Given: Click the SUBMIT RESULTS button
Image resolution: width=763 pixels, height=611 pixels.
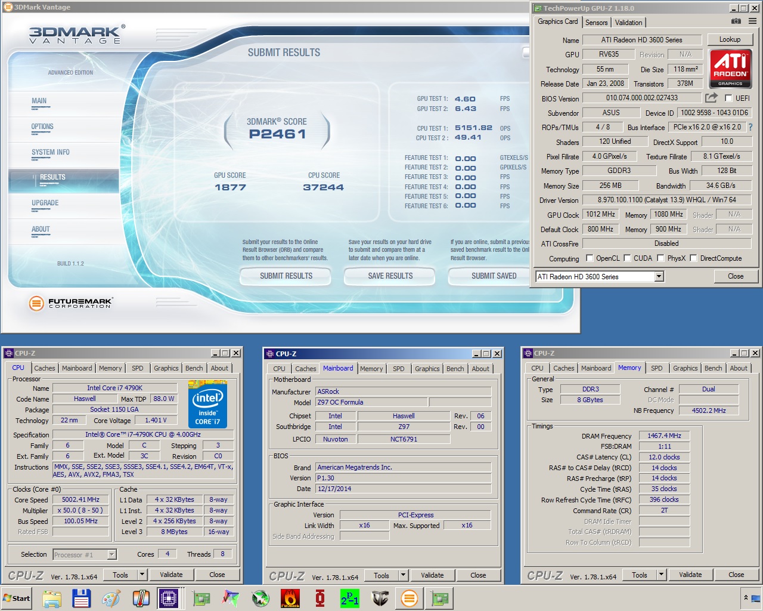Looking at the screenshot, I should coord(286,276).
